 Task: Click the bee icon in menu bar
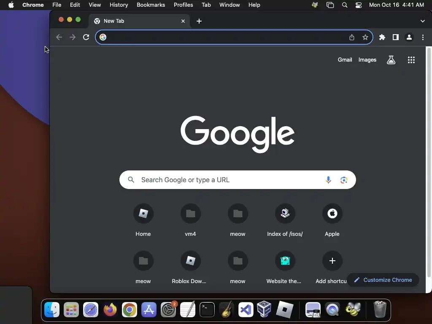[x=315, y=5]
